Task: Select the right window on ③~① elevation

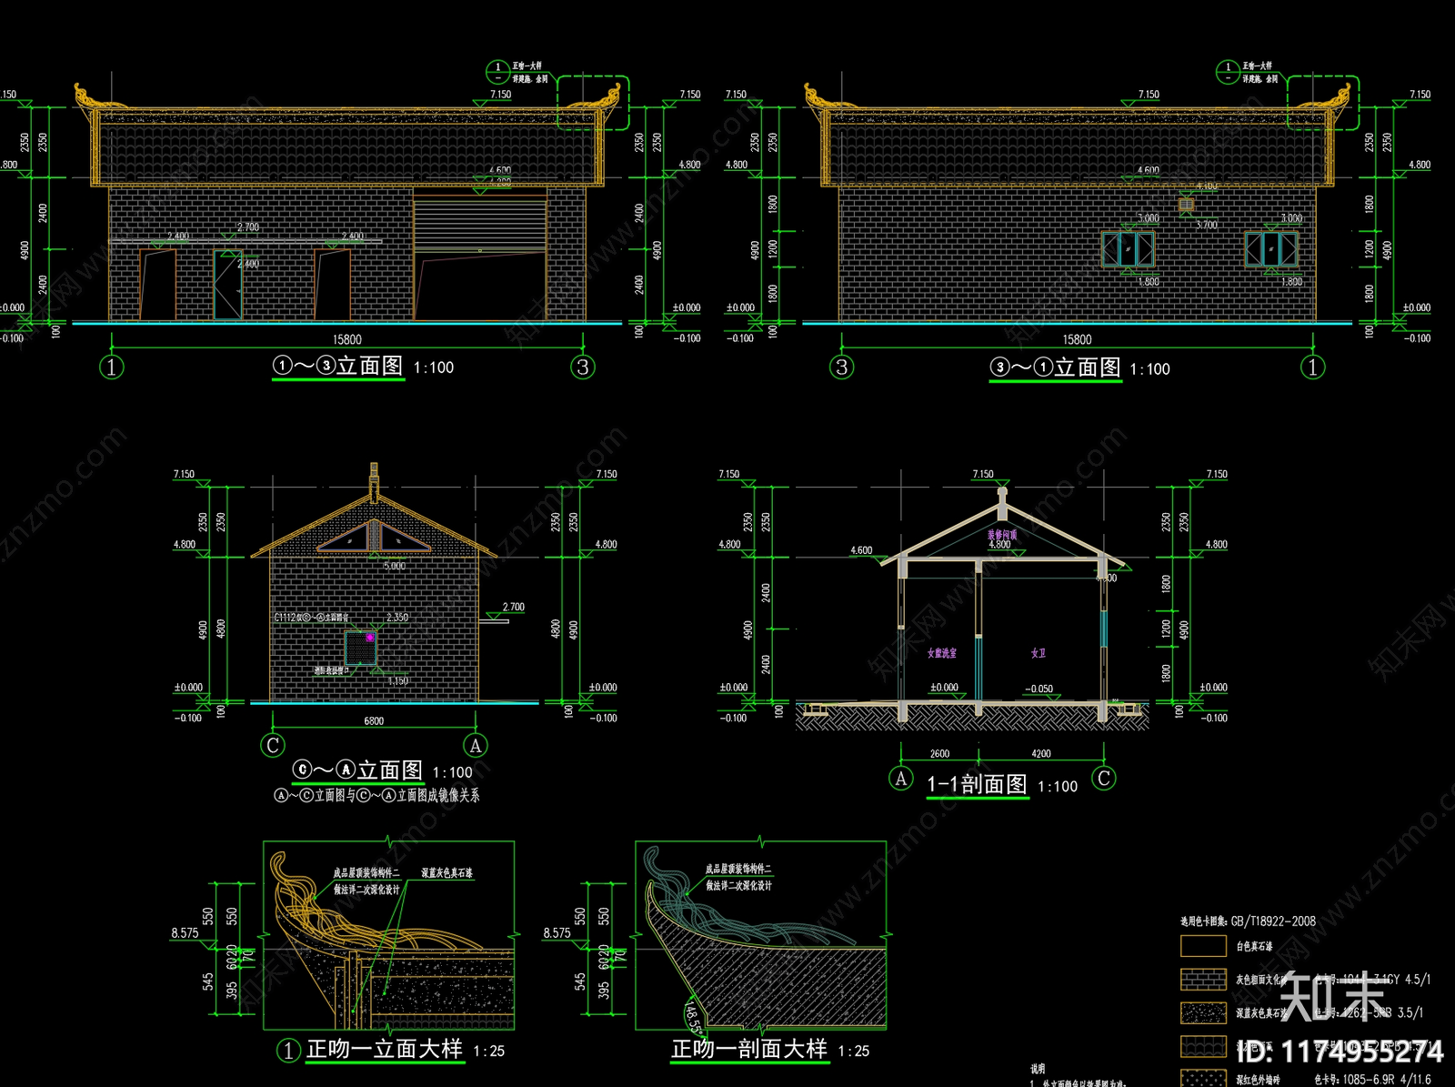Action: pos(1271,249)
